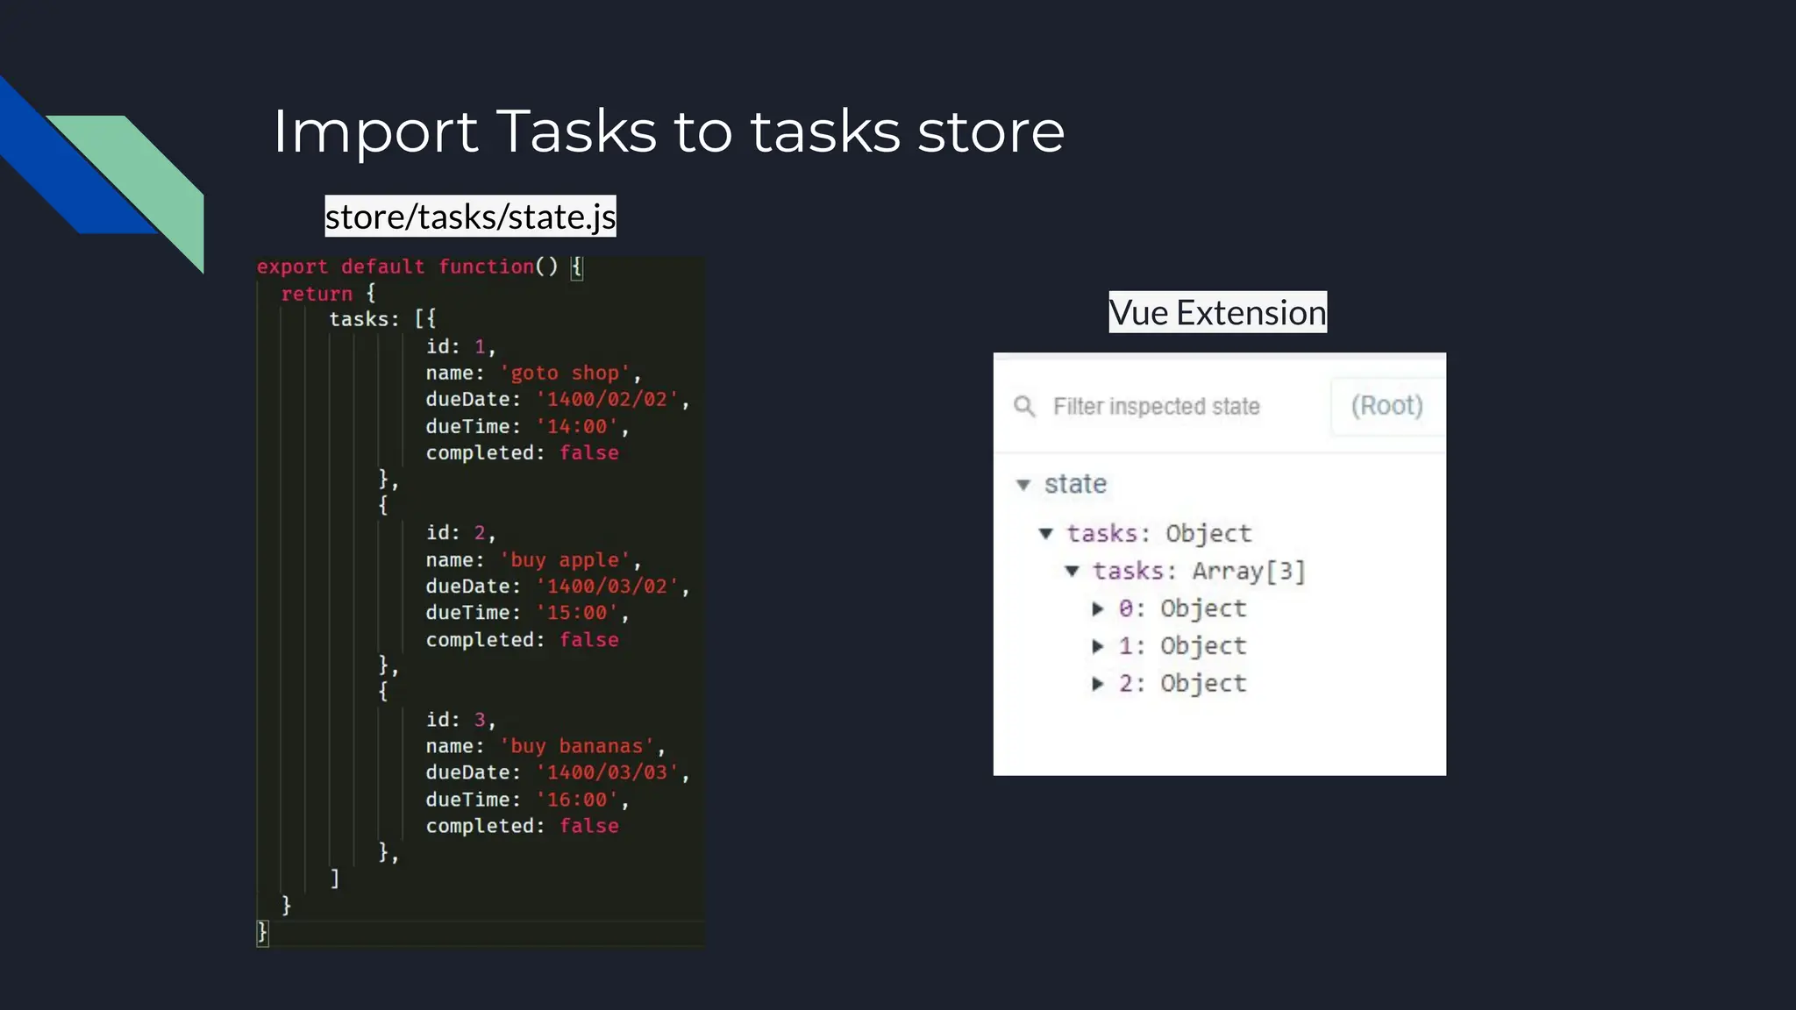Click the 'tasks: Array[3]' text
Viewport: 1796px width, 1010px height.
1199,572
